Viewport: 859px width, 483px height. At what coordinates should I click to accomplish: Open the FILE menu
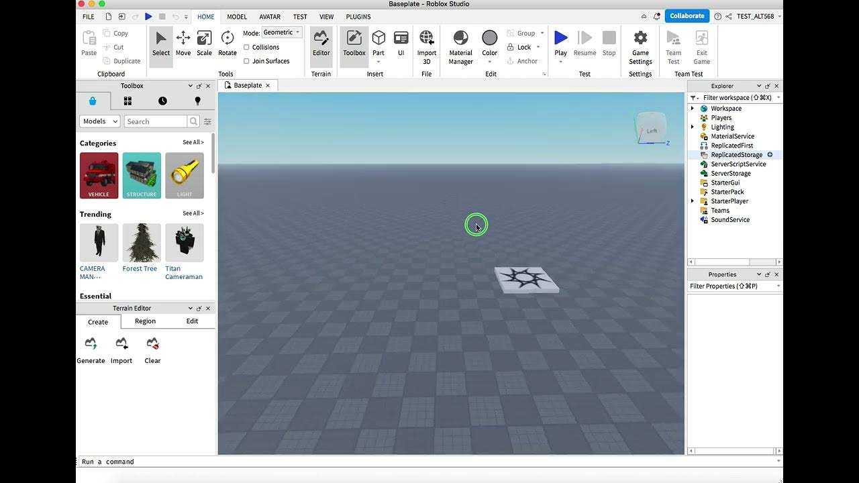[89, 17]
